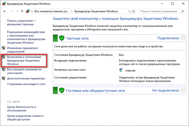The height and width of the screenshot is (126, 189).
Task: Open 'Центр управления сетями и общим доступом'
Action: coord(25,117)
